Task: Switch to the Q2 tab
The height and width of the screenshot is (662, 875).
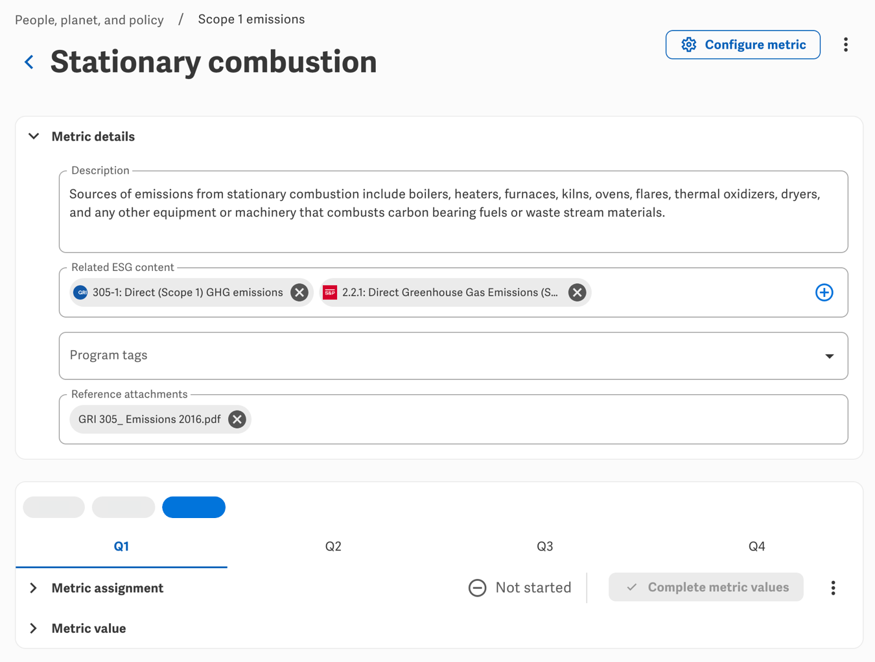Action: [x=333, y=547]
